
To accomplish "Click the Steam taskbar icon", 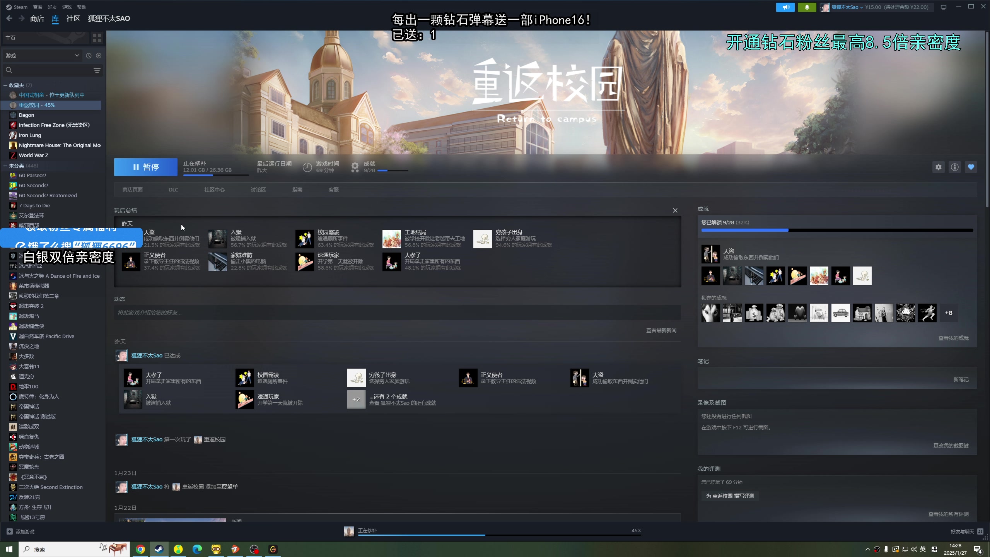I will pos(159,549).
